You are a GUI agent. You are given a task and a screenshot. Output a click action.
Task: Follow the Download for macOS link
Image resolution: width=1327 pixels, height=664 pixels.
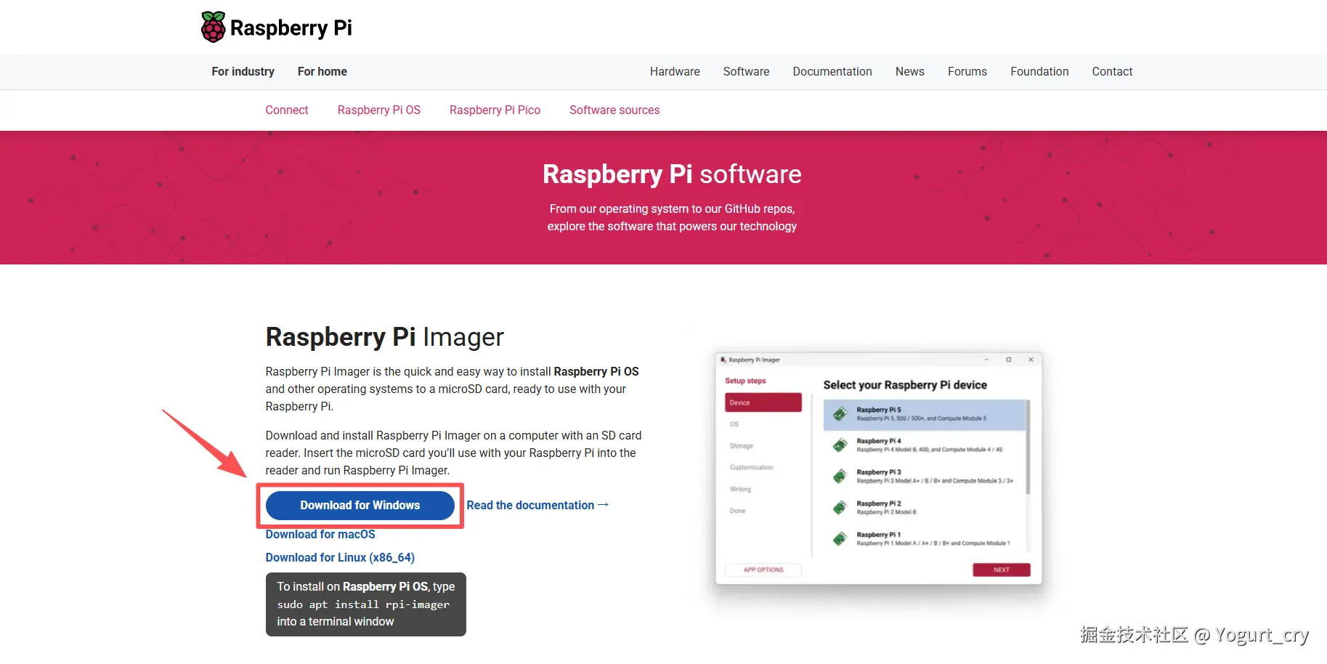(x=320, y=534)
